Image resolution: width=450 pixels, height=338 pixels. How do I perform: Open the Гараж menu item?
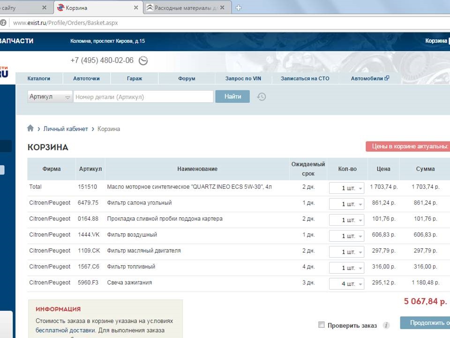tap(135, 78)
